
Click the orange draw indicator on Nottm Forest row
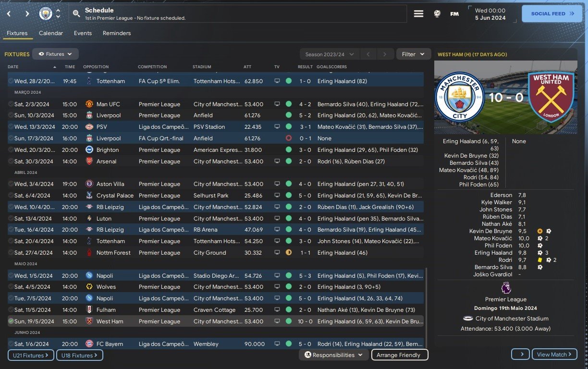[288, 253]
